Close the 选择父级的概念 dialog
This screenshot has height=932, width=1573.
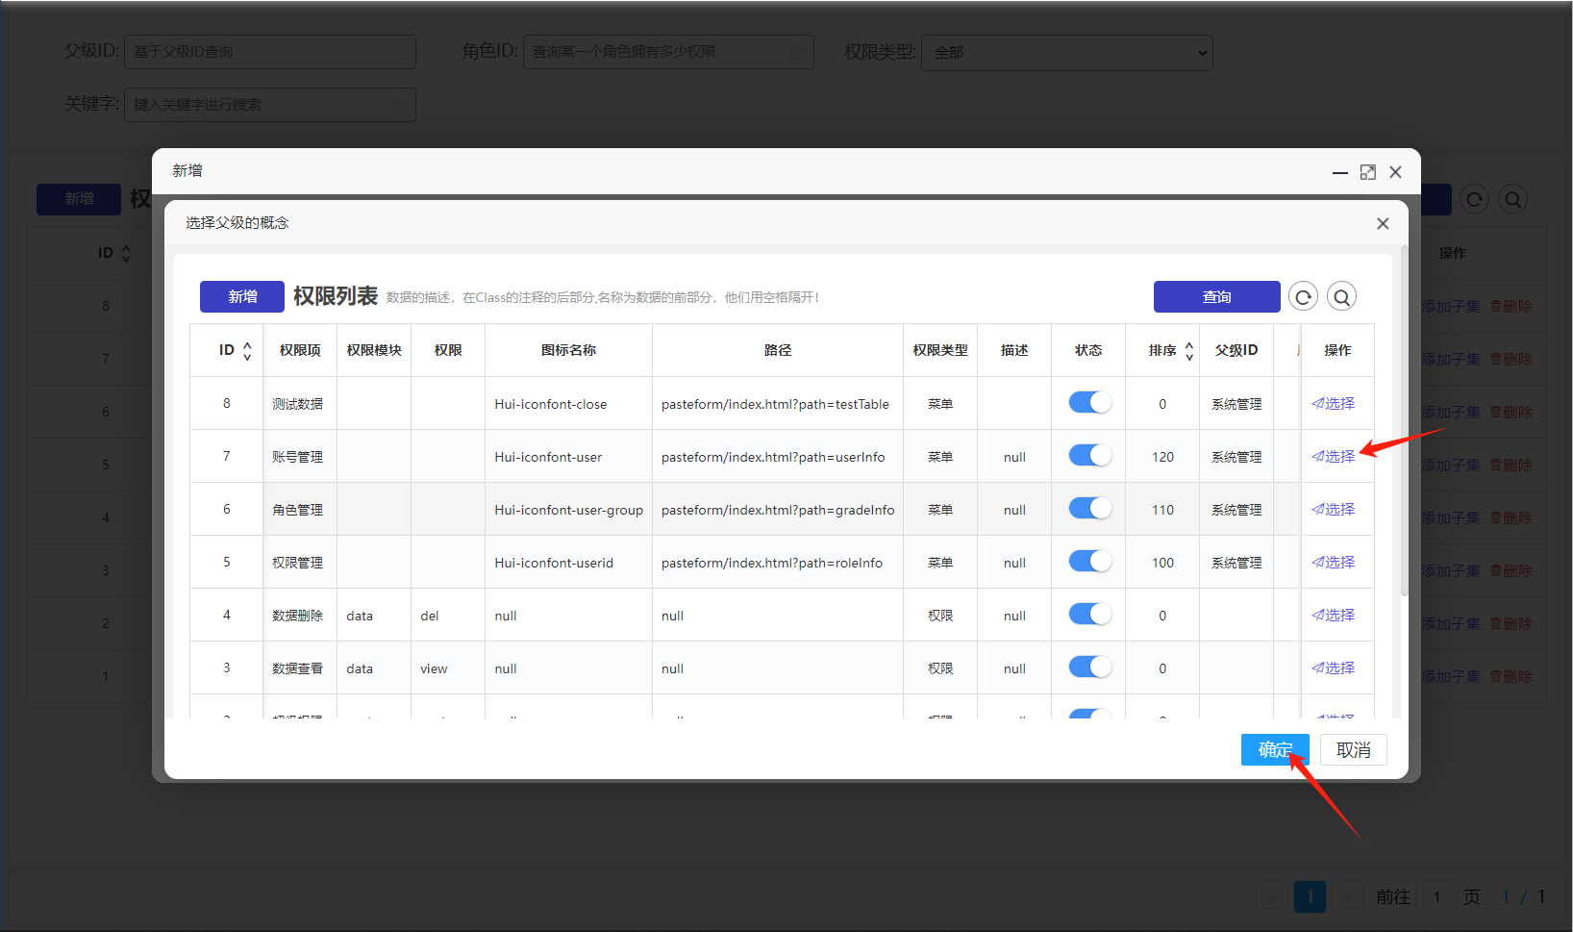point(1382,223)
